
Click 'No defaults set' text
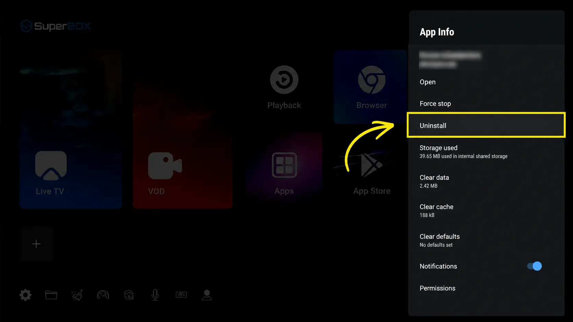click(436, 245)
